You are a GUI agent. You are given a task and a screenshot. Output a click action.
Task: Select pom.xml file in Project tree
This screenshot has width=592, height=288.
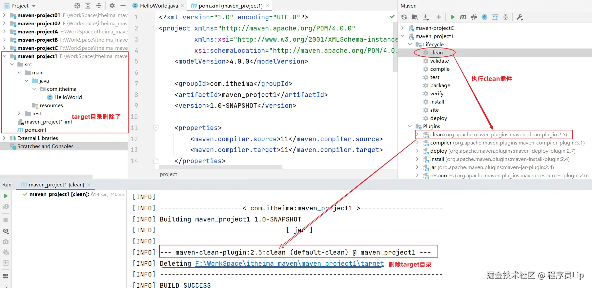point(32,130)
